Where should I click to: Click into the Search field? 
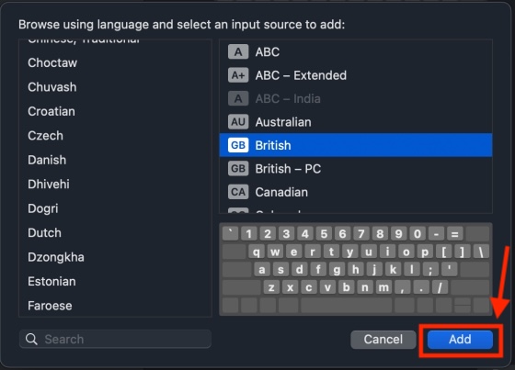(x=115, y=339)
